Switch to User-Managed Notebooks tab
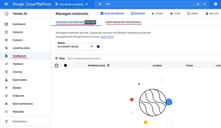The image size is (221, 128). pos(123,22)
